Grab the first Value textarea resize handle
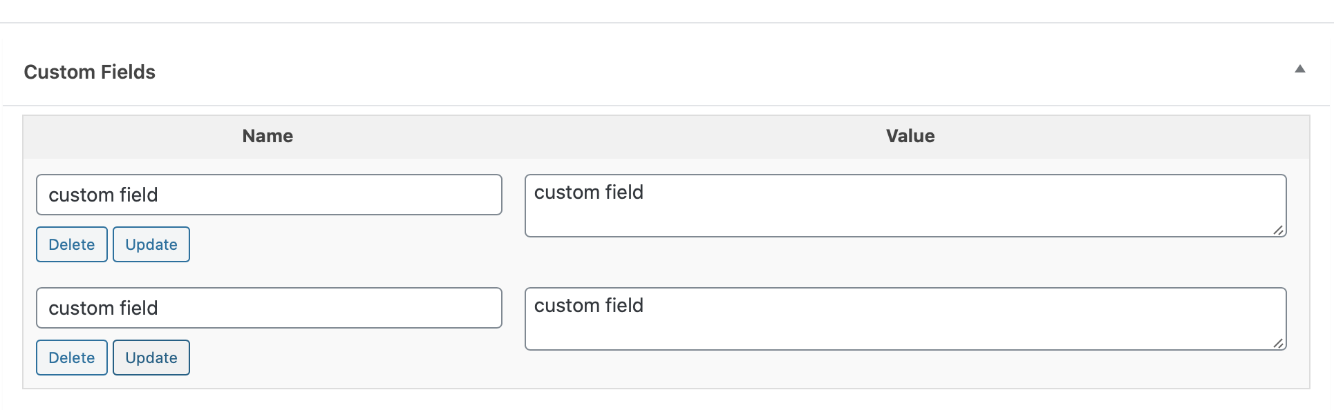Screen dimensions: 1334x410 (1278, 230)
